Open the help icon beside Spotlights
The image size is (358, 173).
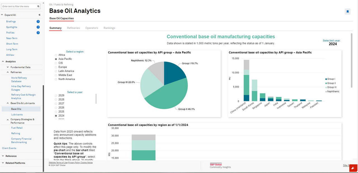click(x=38, y=27)
